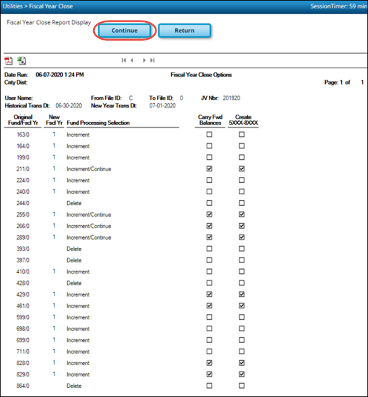Screen dimensions: 368x397
Task: Jump to last report page
Action: pos(153,60)
